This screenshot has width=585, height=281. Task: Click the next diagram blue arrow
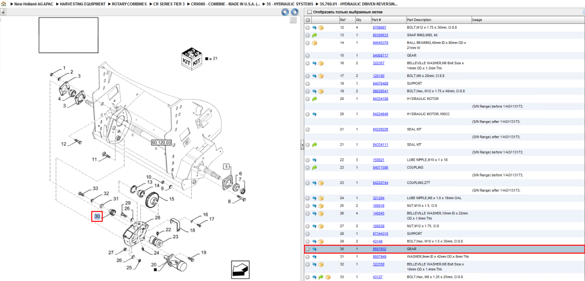294,12
